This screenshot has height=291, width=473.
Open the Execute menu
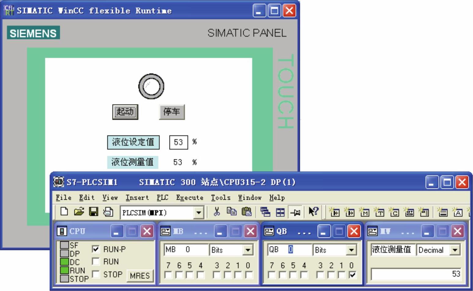[190, 198]
